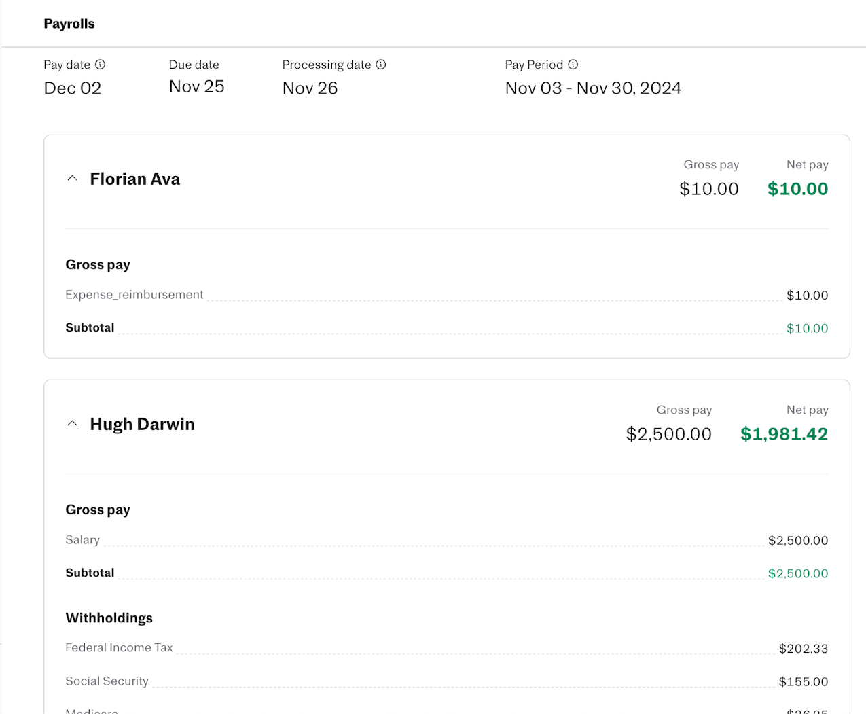
Task: Click the Nov 03 - Nov 30, 2024 pay period
Action: click(593, 88)
